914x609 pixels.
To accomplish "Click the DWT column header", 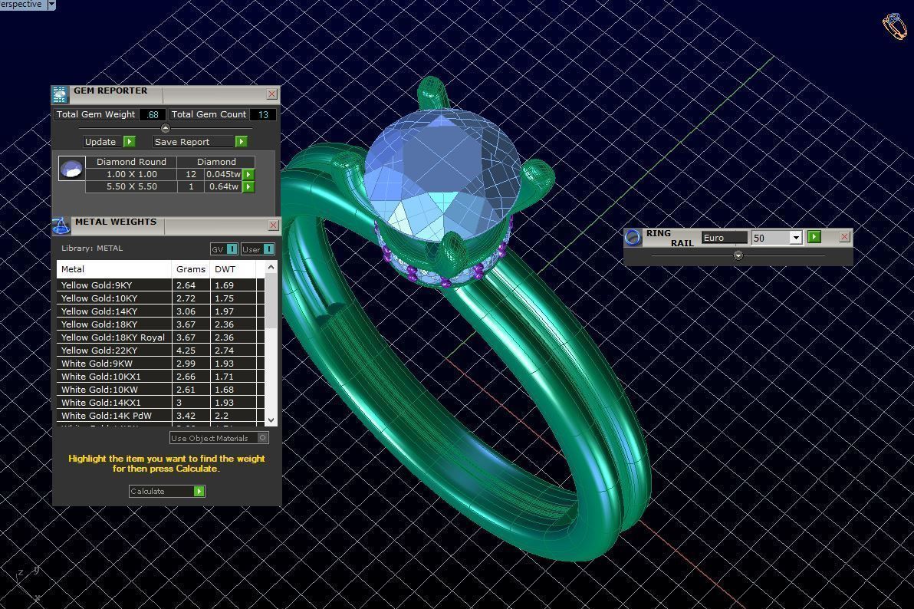I will pyautogui.click(x=232, y=269).
